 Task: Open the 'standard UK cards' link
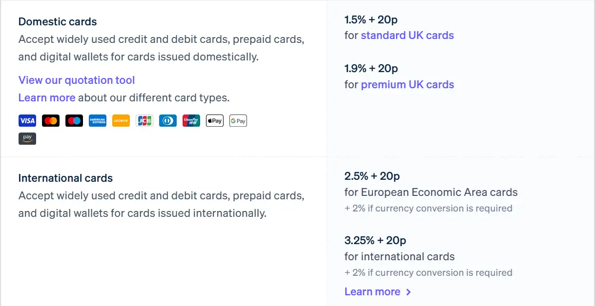click(407, 36)
